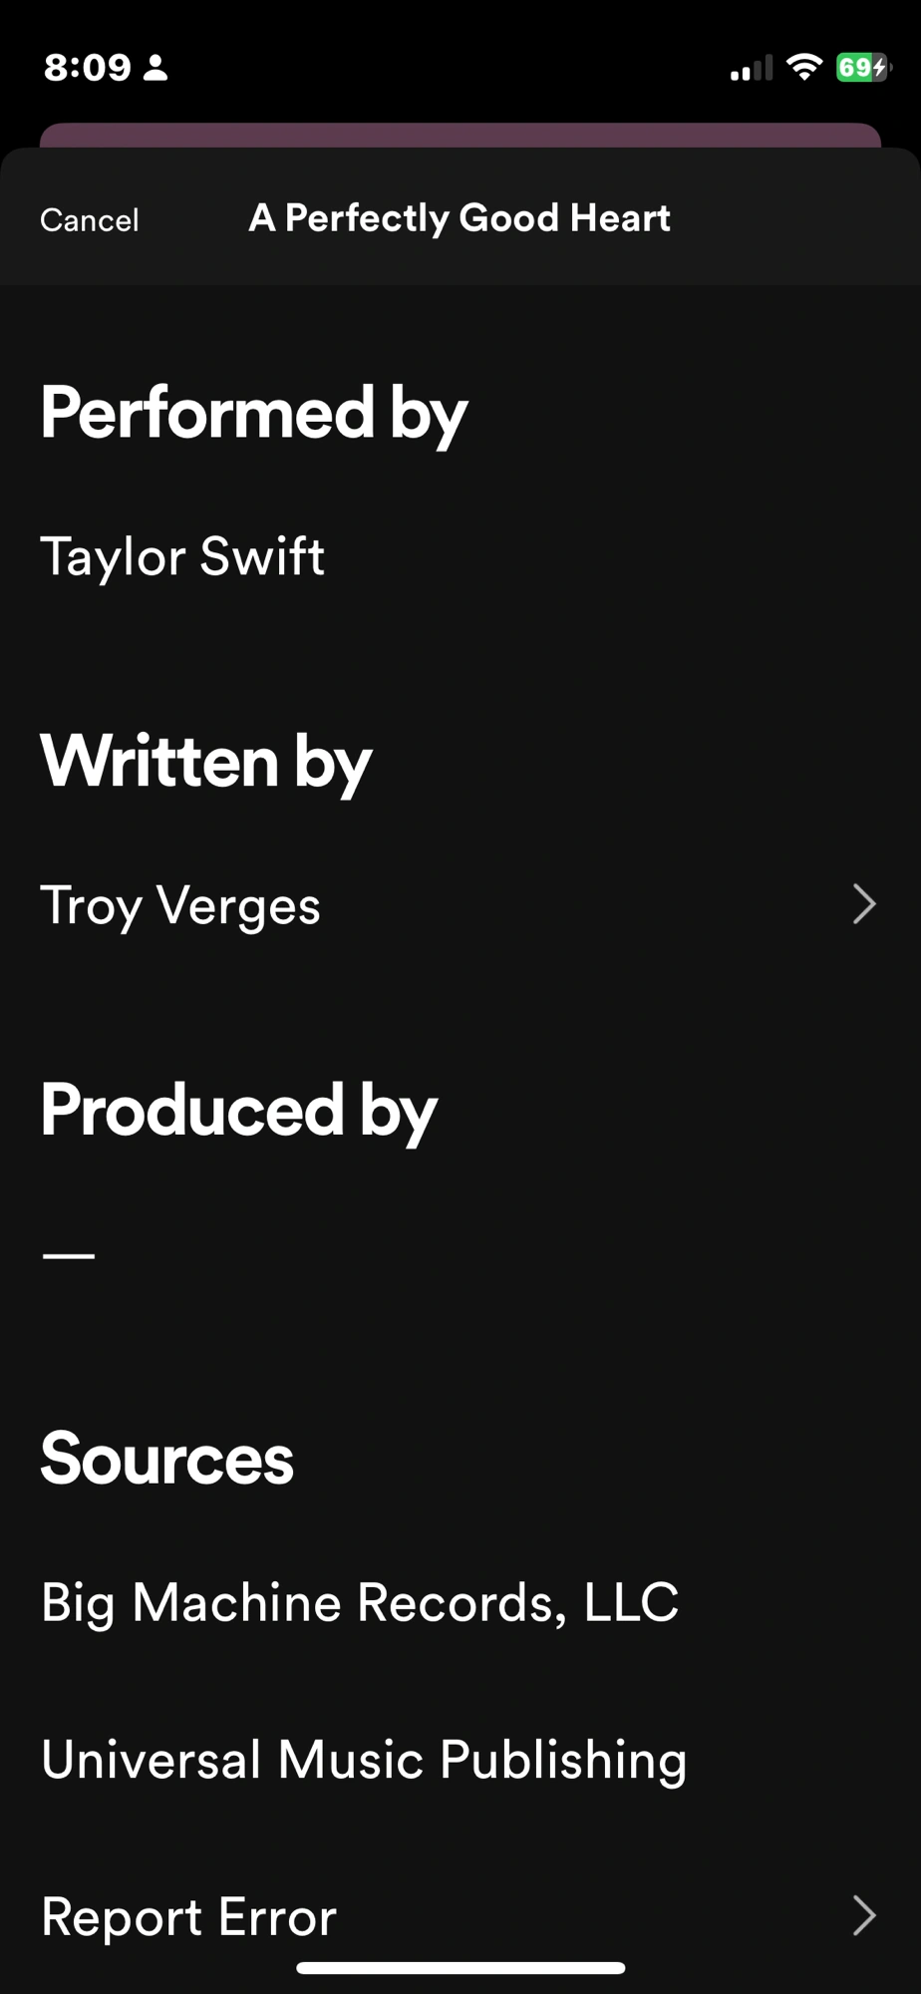Tap the A Perfectly Good Heart title

460,218
